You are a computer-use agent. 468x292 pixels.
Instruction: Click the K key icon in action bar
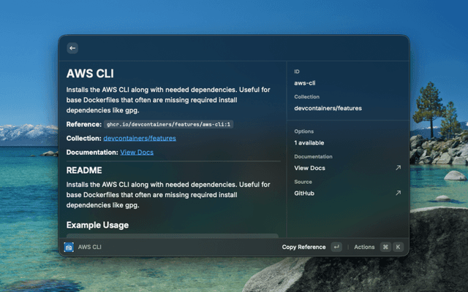click(399, 247)
